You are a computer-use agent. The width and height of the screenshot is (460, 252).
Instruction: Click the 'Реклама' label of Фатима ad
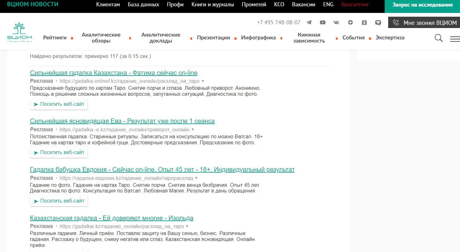click(42, 81)
